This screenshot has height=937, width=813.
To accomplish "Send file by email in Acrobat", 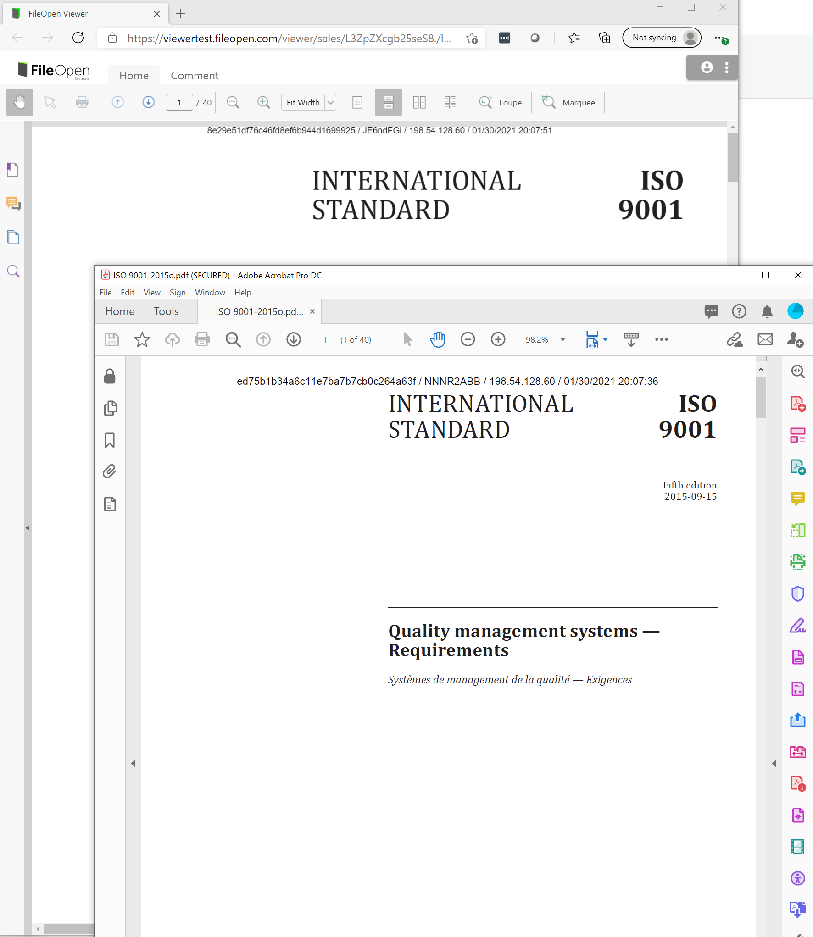I will [765, 340].
